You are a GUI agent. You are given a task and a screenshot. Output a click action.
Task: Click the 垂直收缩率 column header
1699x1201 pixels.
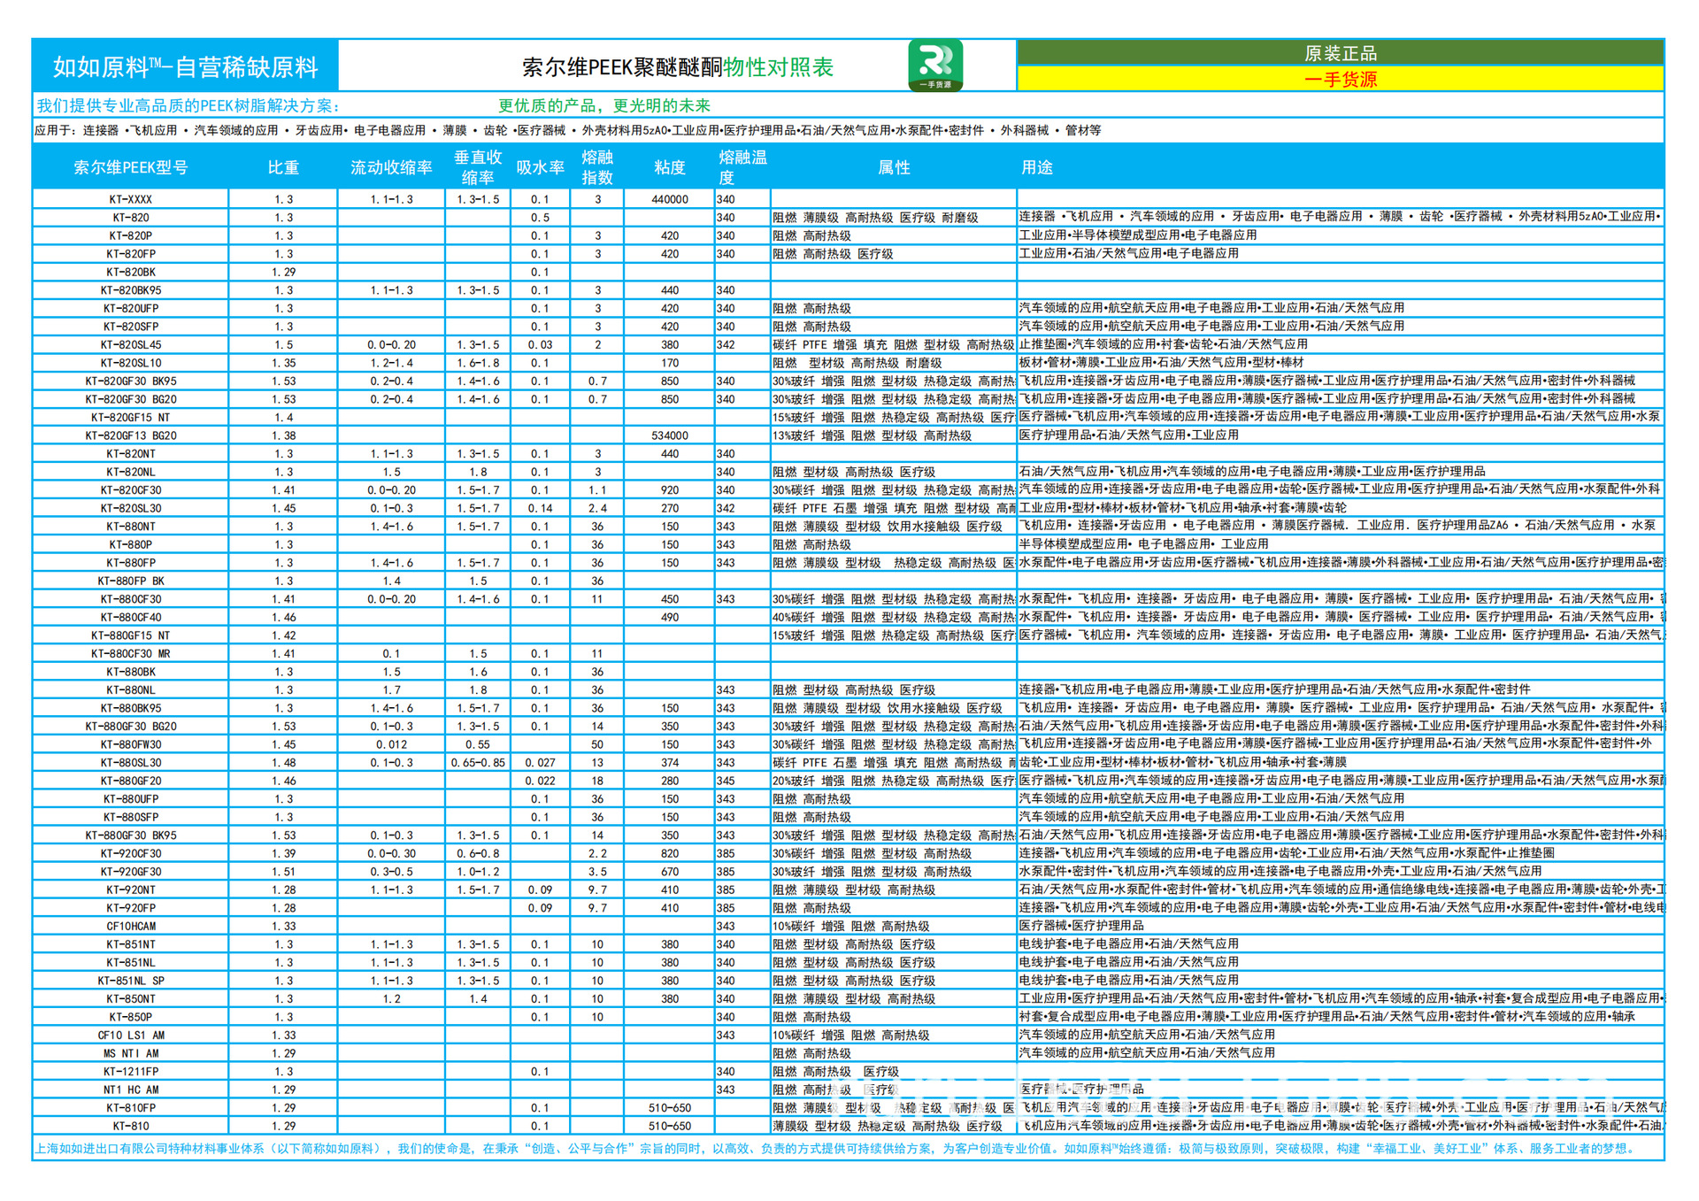click(x=476, y=167)
